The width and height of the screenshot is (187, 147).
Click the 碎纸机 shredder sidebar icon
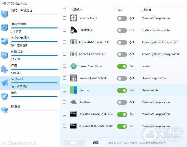4,109
